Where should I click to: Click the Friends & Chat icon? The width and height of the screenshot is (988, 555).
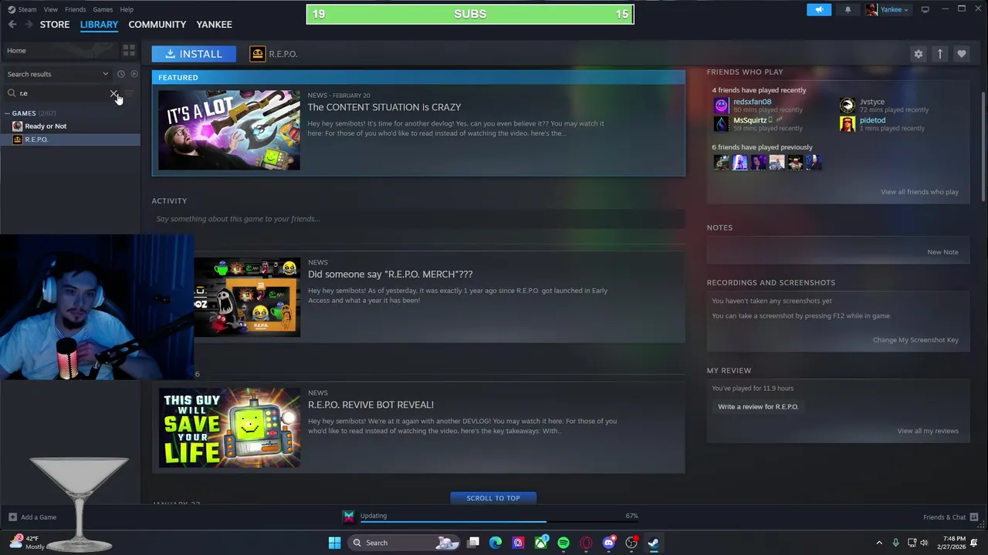pyautogui.click(x=974, y=517)
